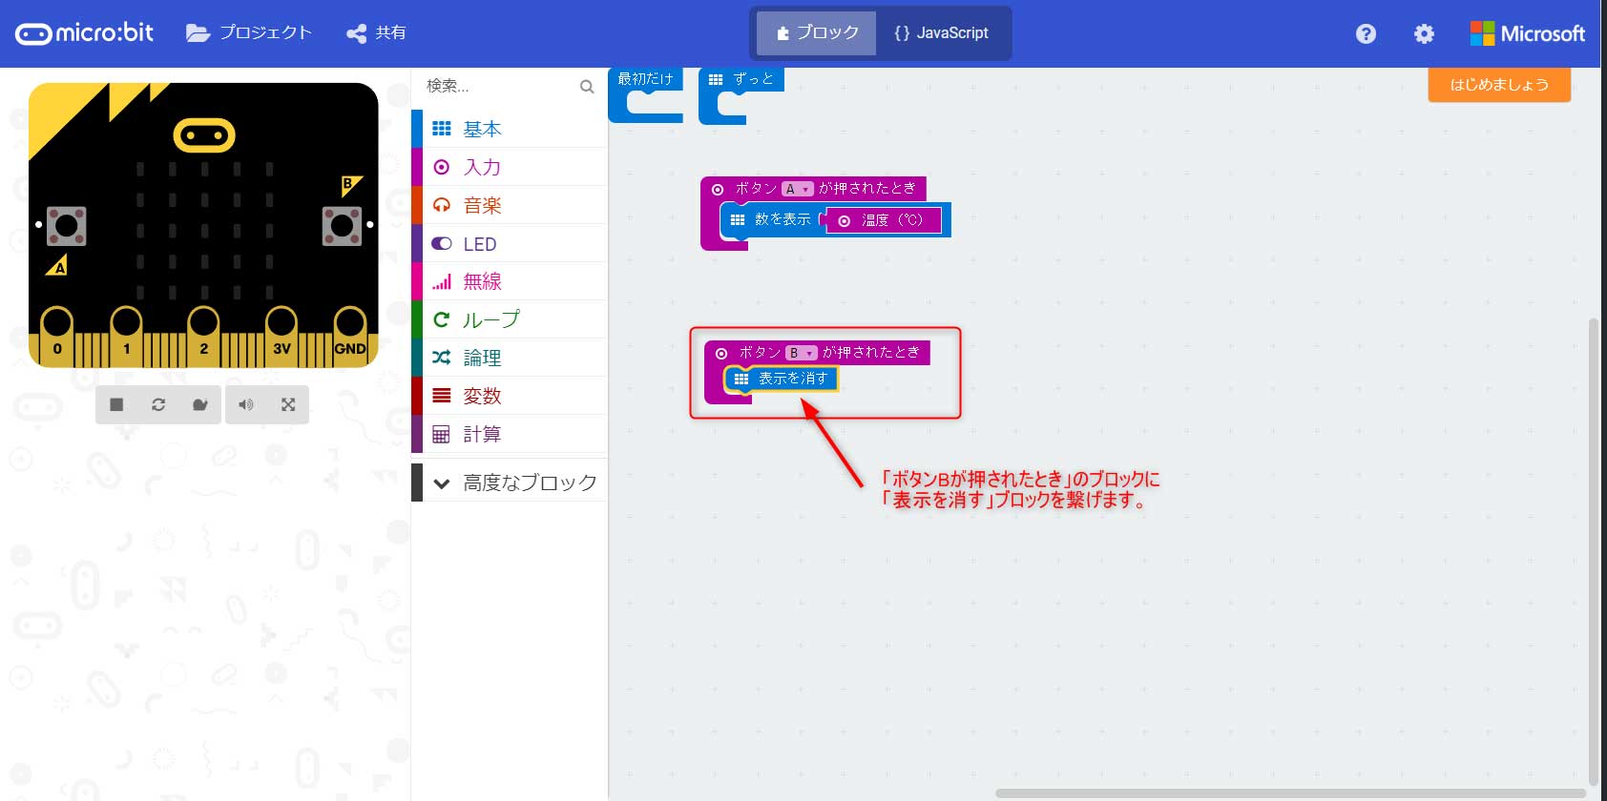
Task: Switch to the ブロック editor tab
Action: [x=816, y=33]
